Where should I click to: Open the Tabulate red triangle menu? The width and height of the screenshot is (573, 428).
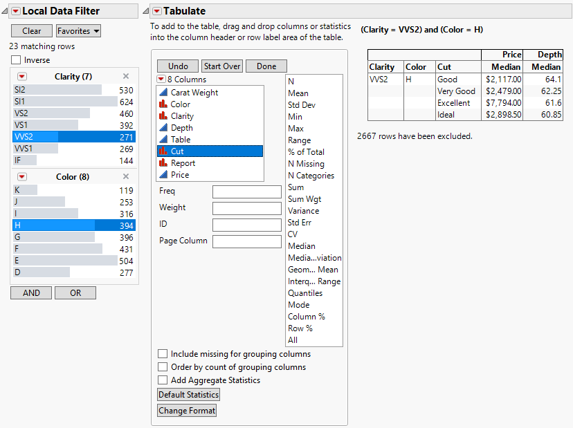coord(157,11)
